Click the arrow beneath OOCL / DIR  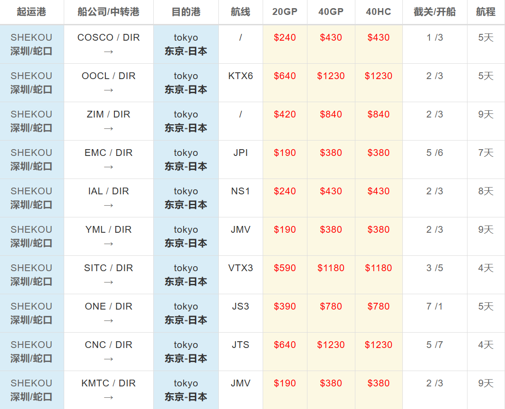coord(109,90)
